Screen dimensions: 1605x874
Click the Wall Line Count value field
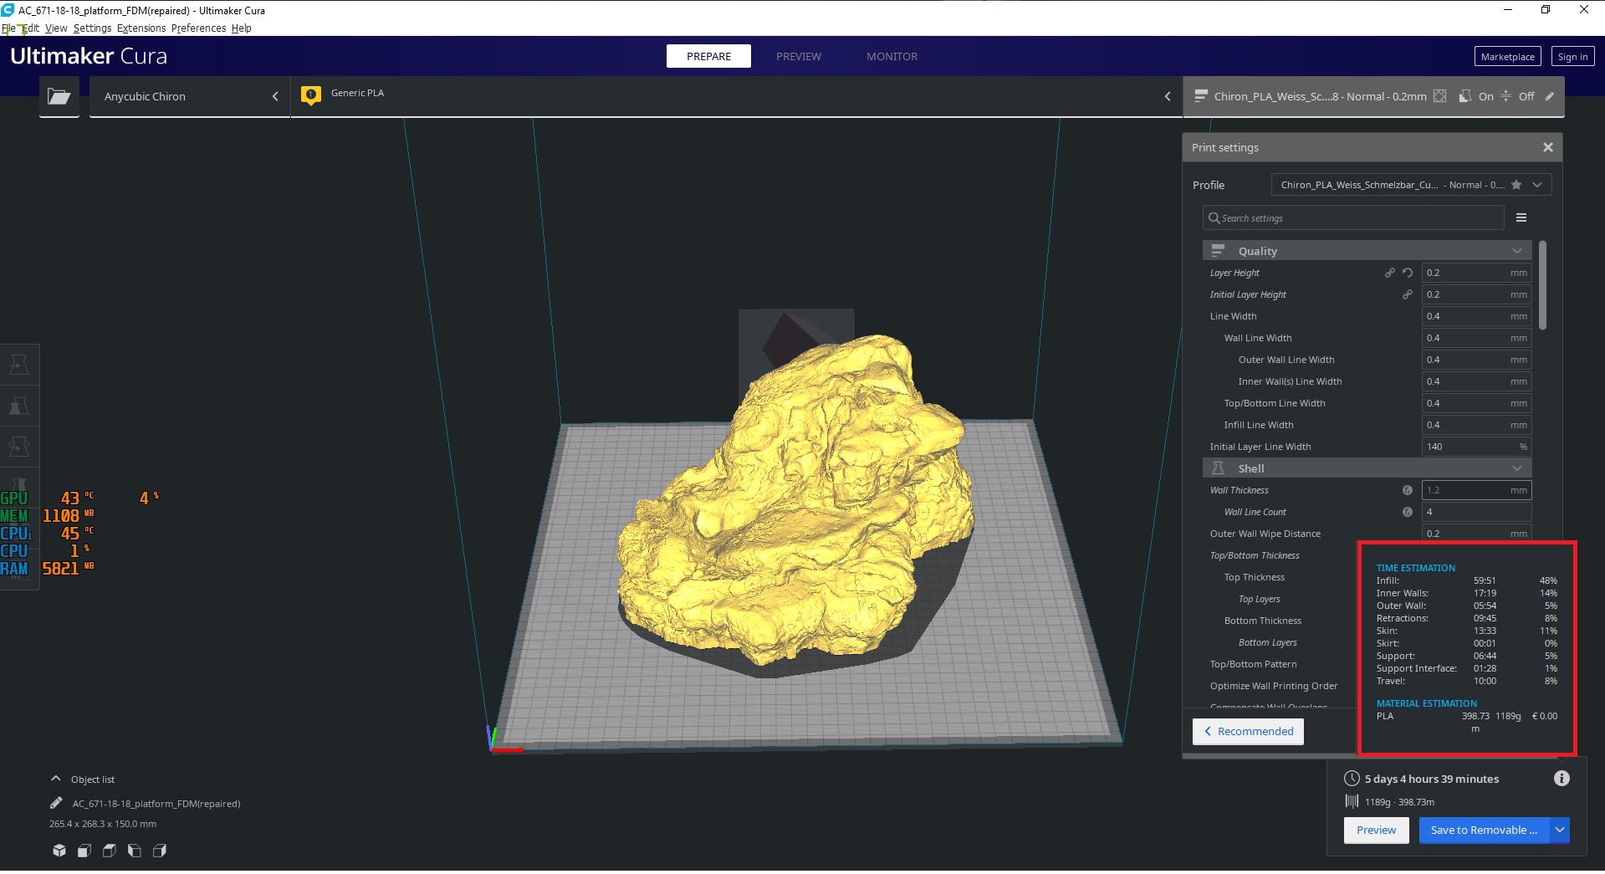tap(1477, 512)
